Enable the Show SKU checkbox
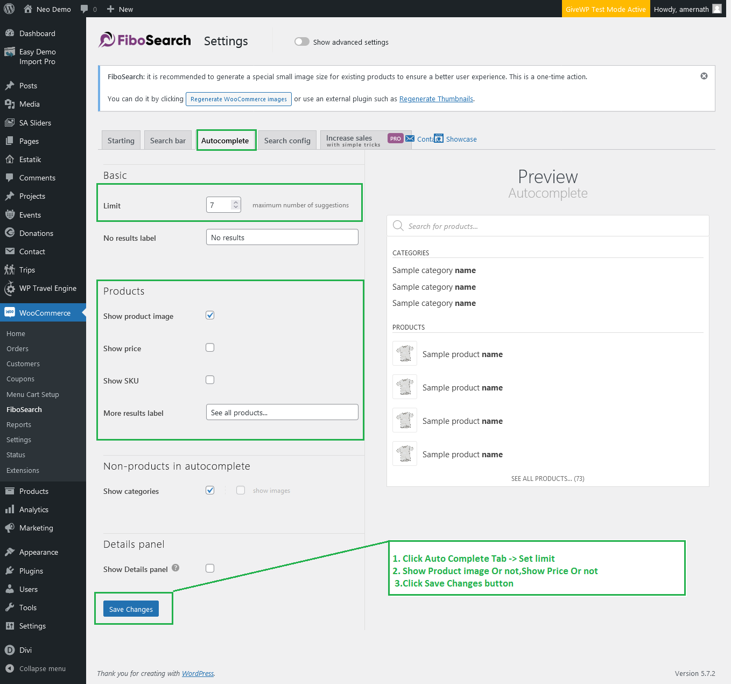The image size is (731, 684). tap(210, 380)
